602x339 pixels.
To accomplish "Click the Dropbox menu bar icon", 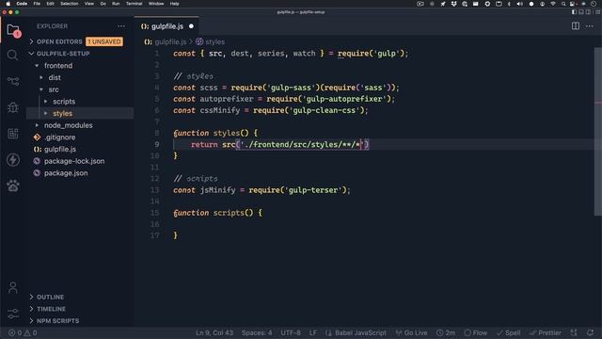I will click(453, 4).
